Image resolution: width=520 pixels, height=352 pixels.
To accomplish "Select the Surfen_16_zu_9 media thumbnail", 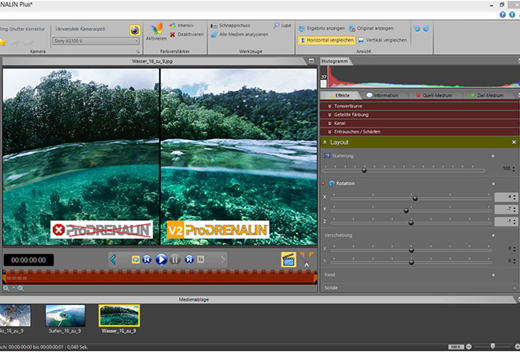I will click(x=65, y=318).
